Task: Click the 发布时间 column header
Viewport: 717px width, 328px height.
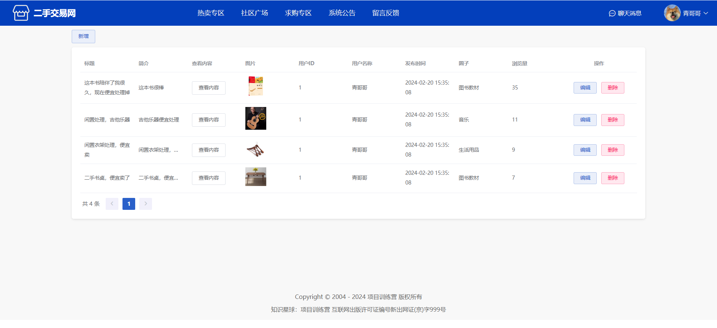Action: click(x=415, y=63)
